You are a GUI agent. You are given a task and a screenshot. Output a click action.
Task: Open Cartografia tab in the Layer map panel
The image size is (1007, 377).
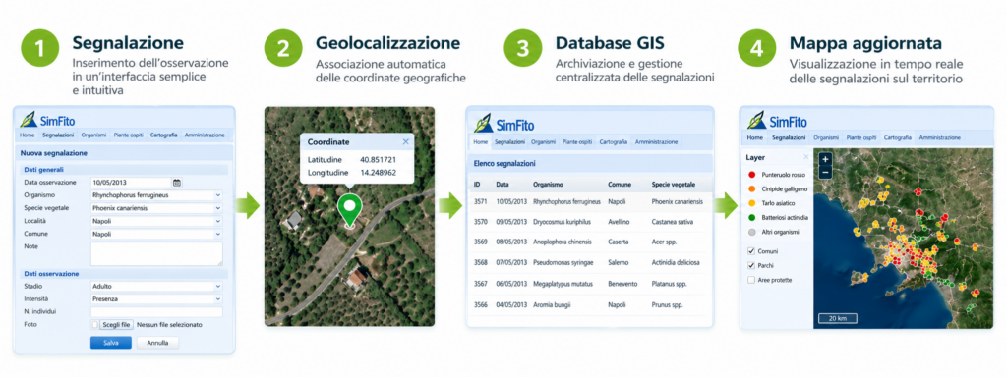coord(898,137)
